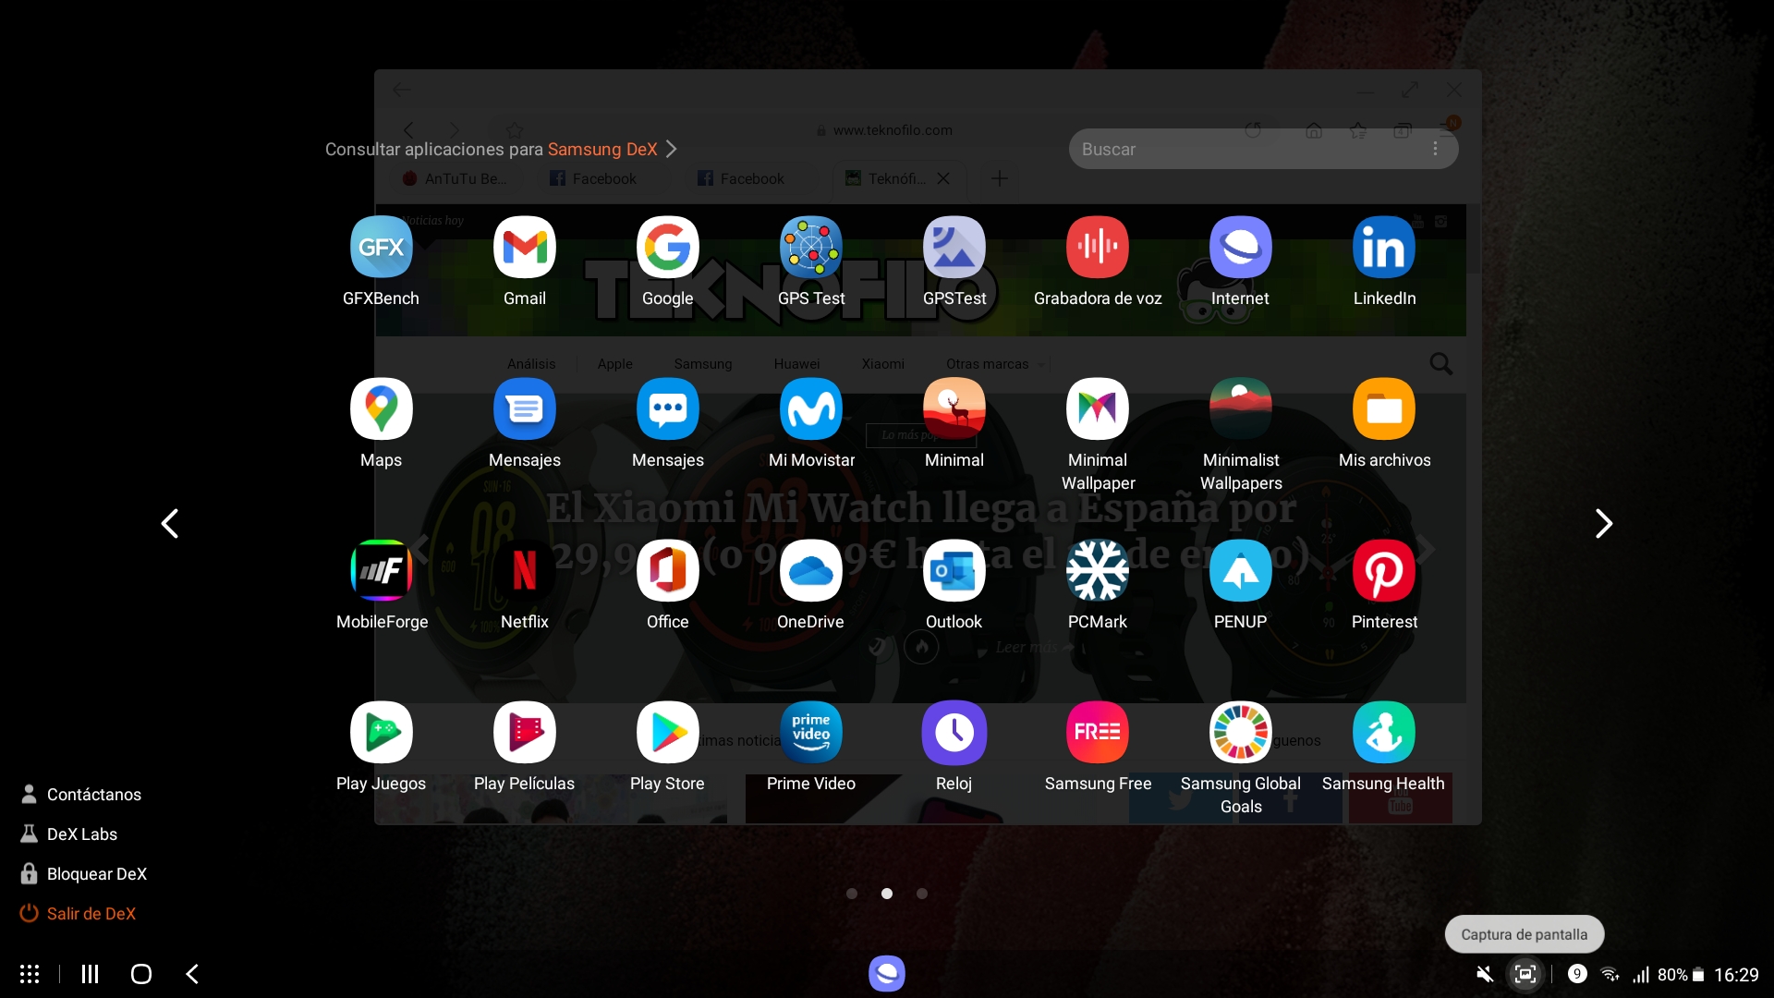Open Pinterest

pos(1383,571)
